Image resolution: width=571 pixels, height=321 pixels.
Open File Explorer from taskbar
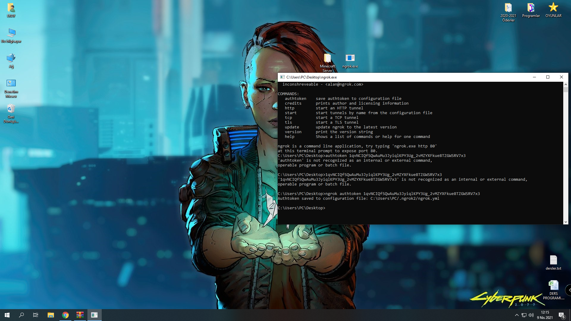pyautogui.click(x=51, y=315)
